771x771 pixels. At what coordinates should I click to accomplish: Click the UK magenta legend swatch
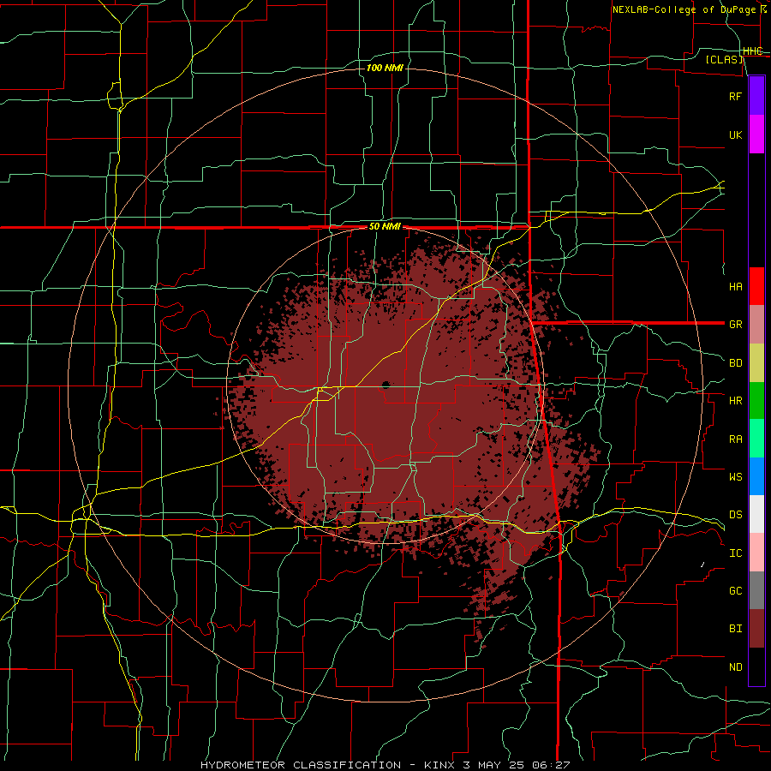point(756,134)
